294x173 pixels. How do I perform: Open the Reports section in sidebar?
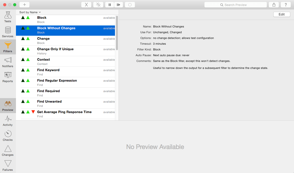(8, 77)
